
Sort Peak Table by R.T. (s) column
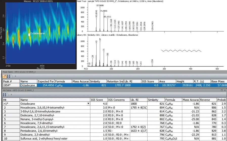tap(202, 81)
